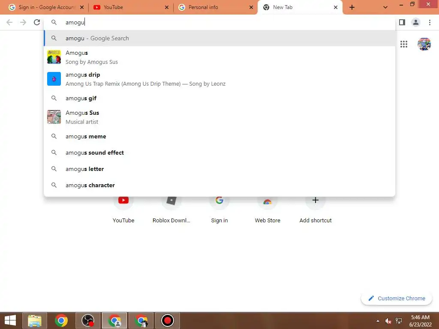Close the Sign in - Google Account tab
439x329 pixels.
[82, 7]
